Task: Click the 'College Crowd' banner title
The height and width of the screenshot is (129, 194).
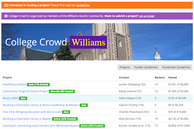Action: 36,42
